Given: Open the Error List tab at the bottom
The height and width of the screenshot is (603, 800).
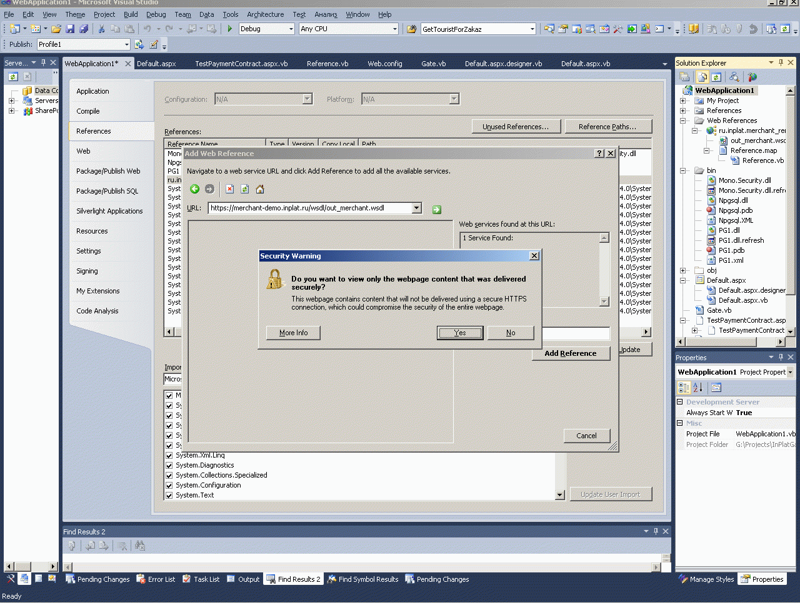Looking at the screenshot, I should (156, 579).
